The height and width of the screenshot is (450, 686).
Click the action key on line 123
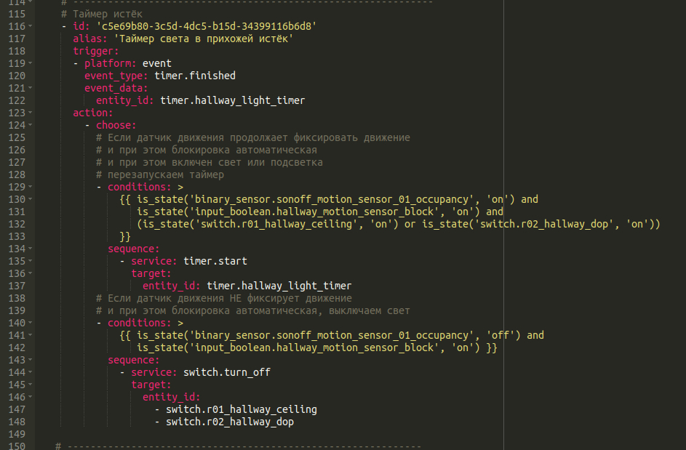pos(92,113)
